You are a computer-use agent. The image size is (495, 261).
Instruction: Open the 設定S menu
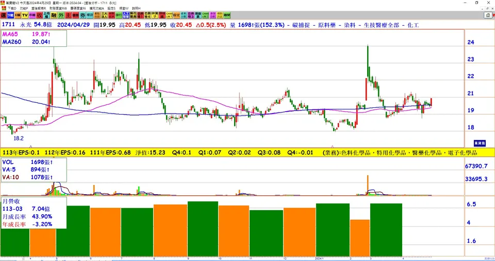[x=111, y=8]
